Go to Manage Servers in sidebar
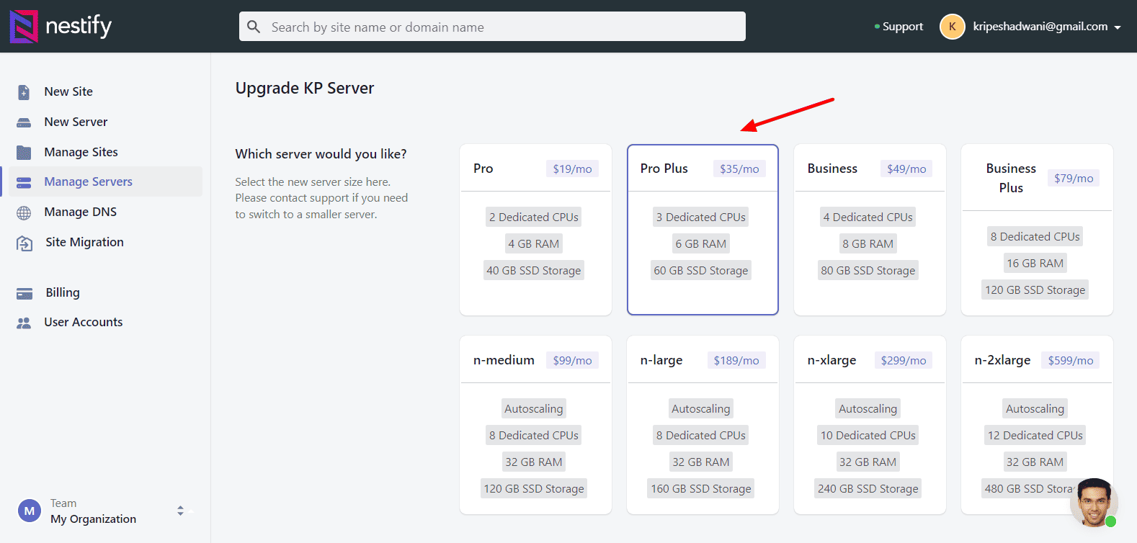1137x543 pixels. pos(88,182)
